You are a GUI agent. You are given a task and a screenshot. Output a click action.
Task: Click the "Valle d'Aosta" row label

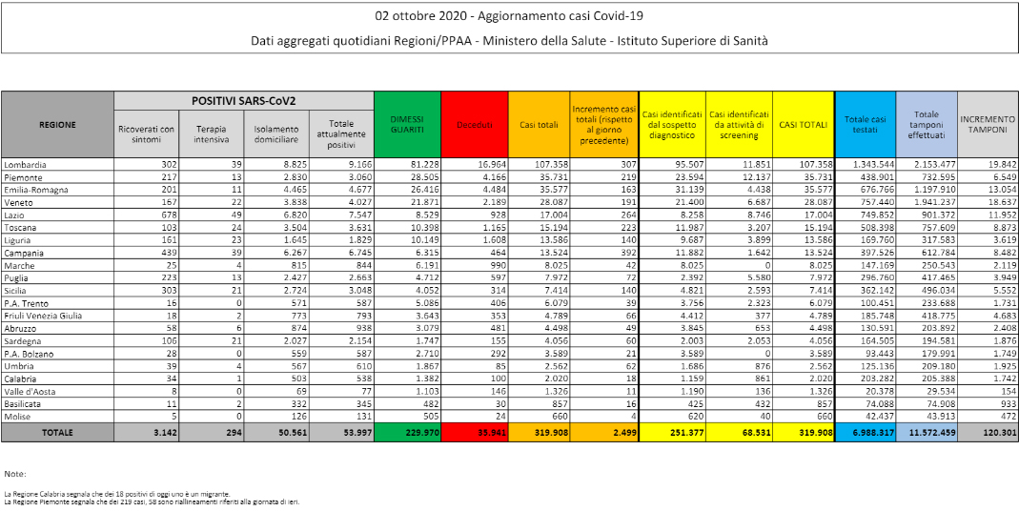pos(30,392)
